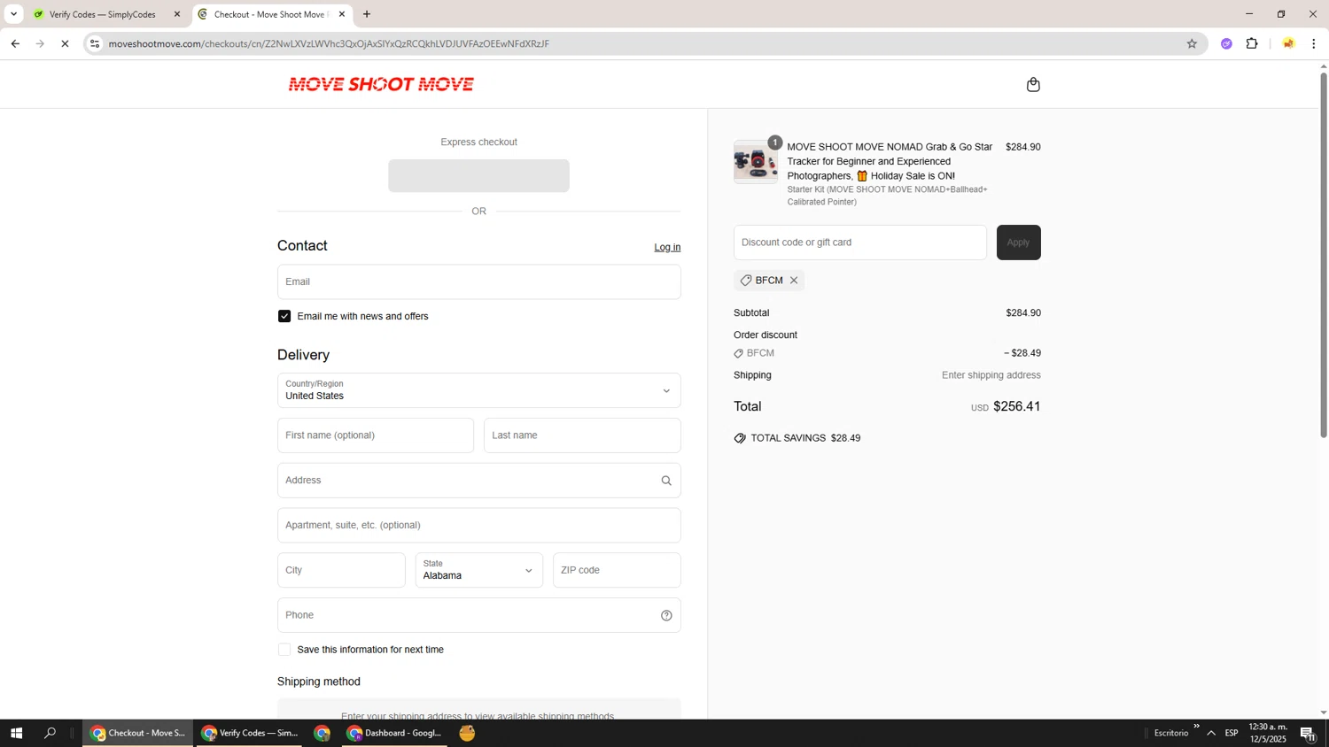Close the Checkout - Move Shoot Move tab

click(x=342, y=14)
